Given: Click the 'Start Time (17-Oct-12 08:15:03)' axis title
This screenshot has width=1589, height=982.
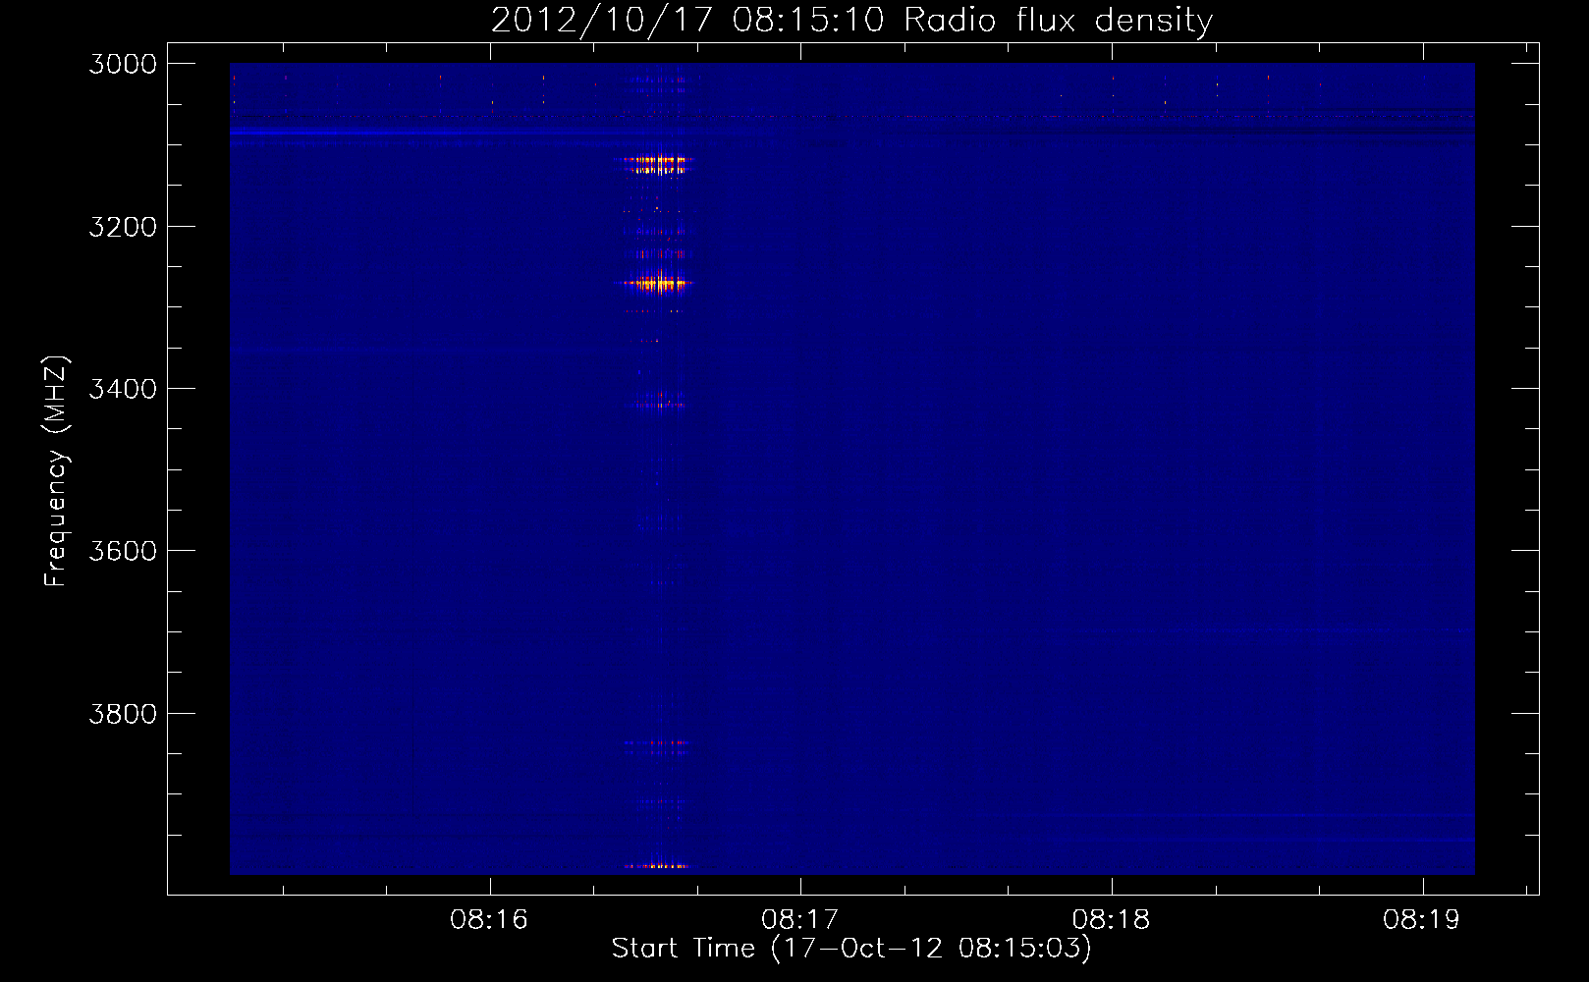Looking at the screenshot, I should click(x=851, y=949).
